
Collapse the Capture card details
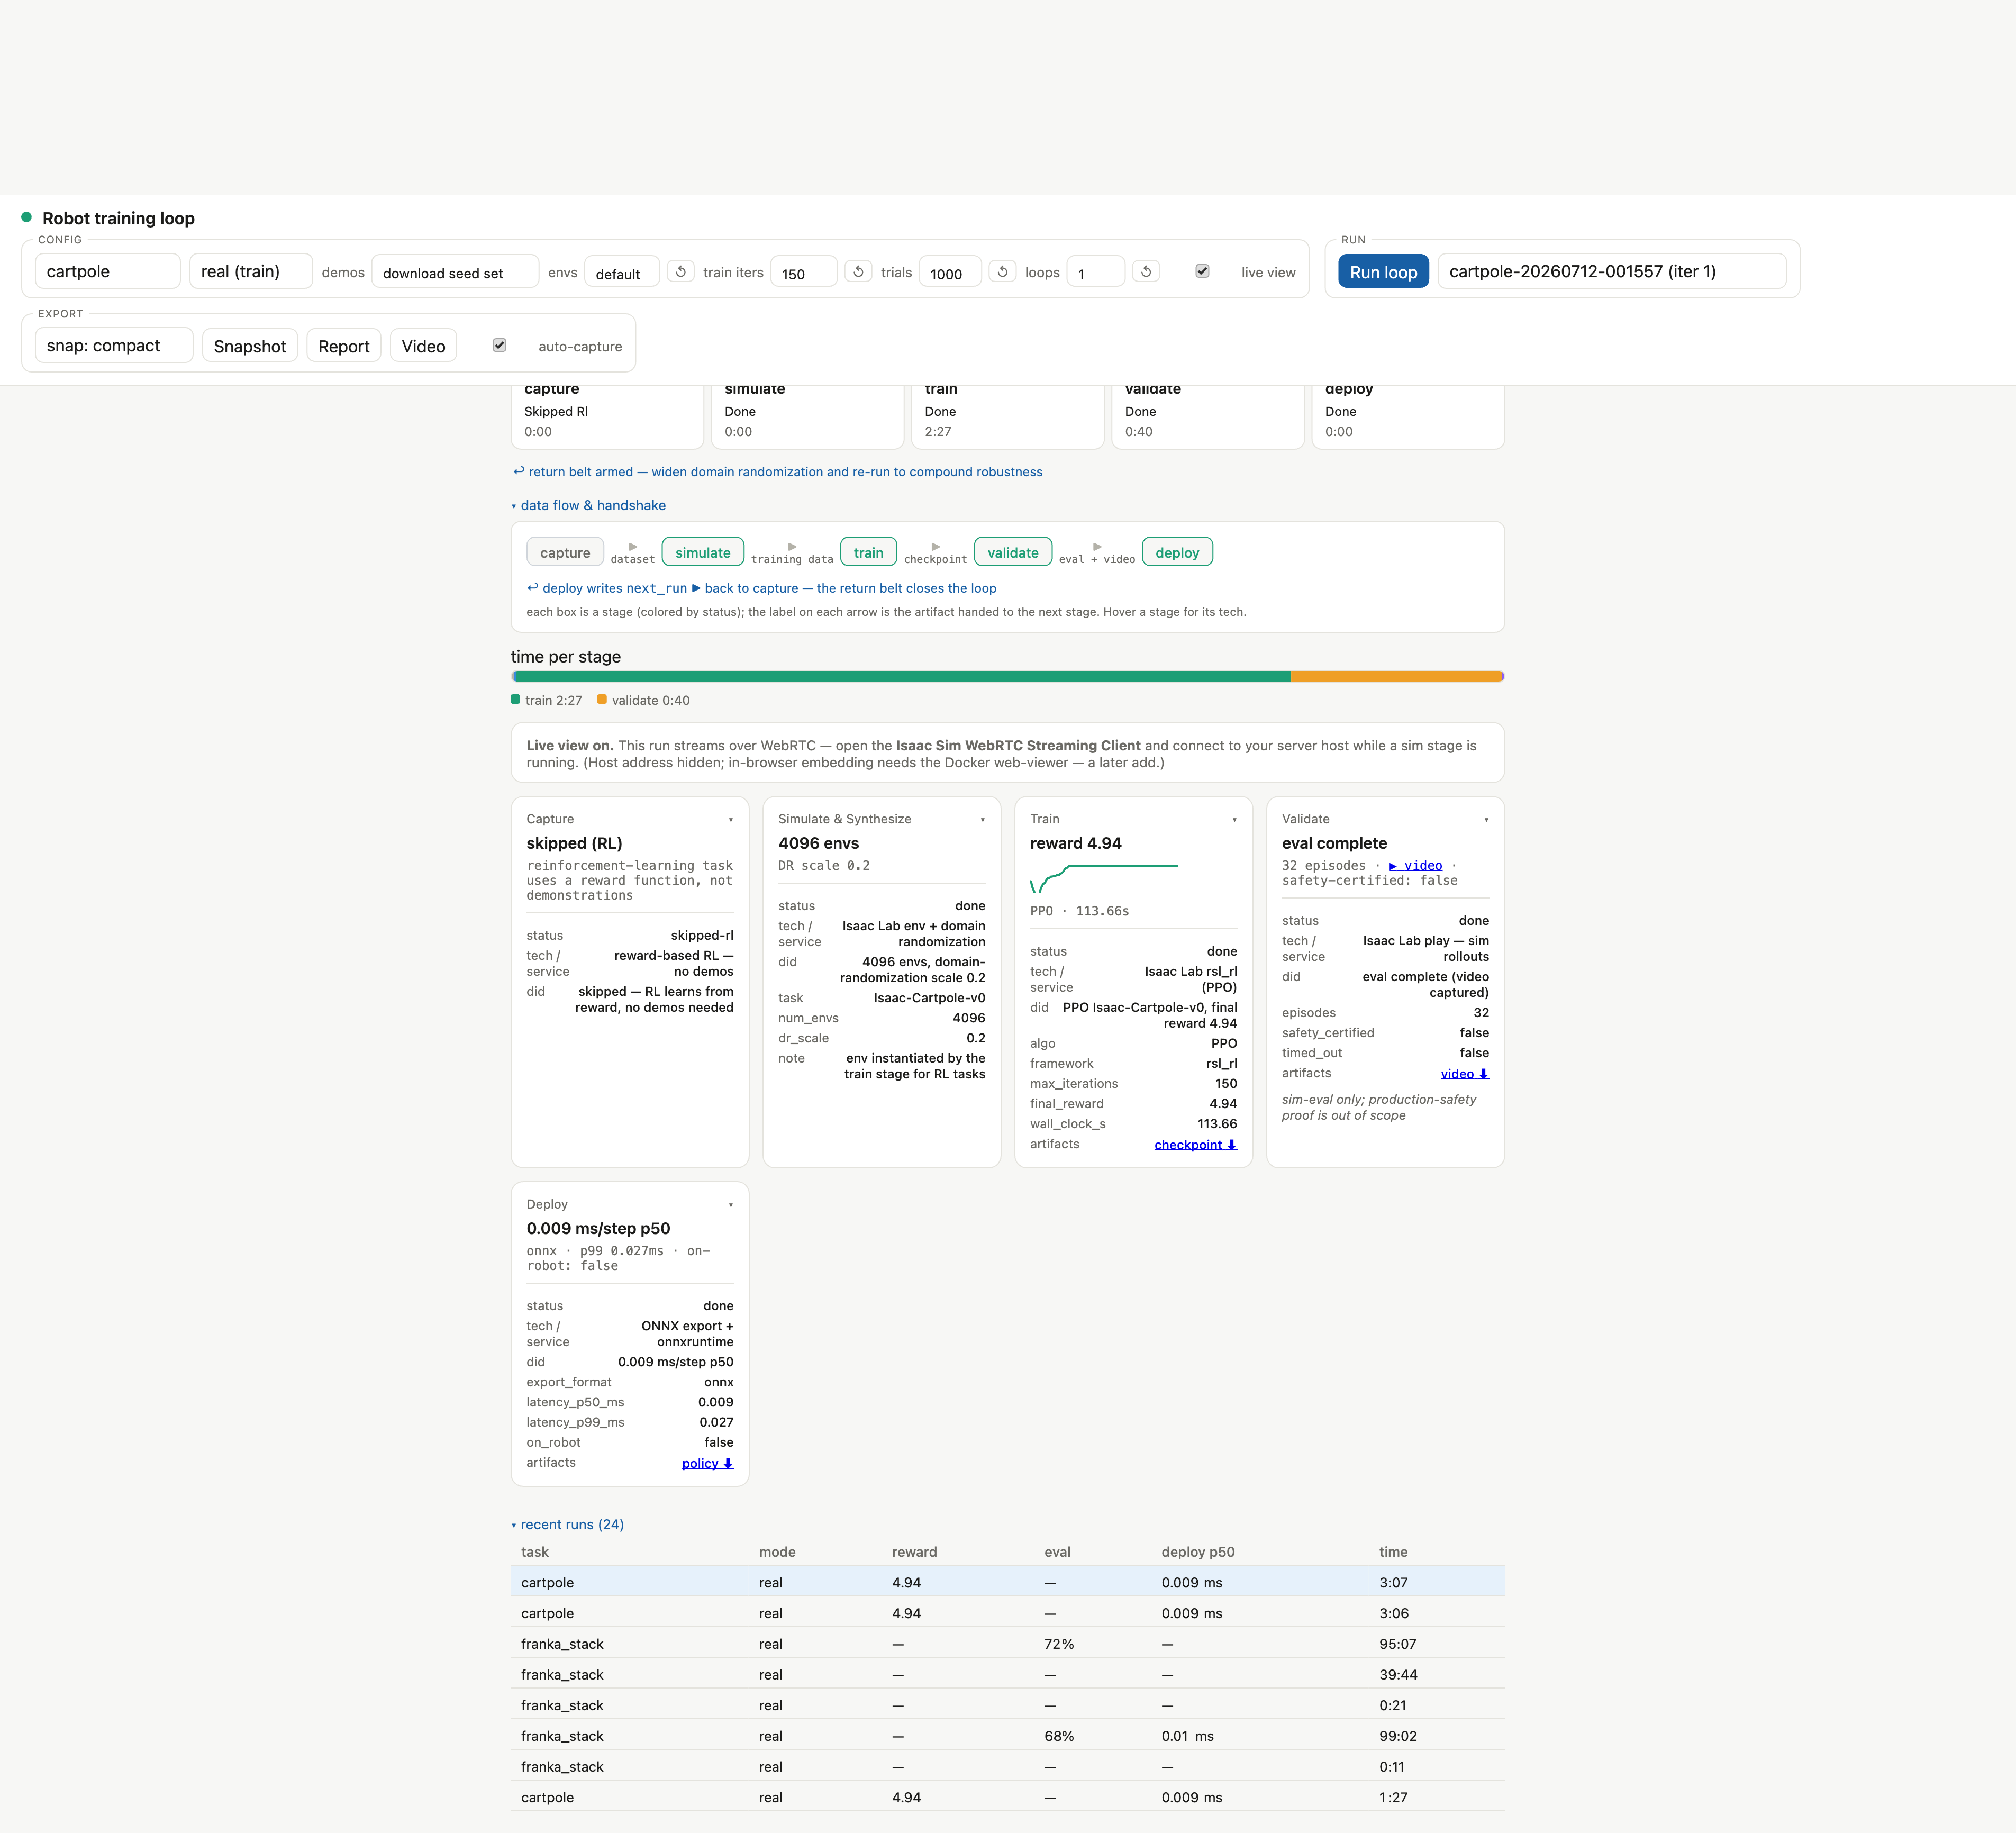[x=731, y=820]
